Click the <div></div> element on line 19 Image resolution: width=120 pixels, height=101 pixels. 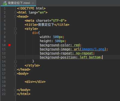tap(35, 82)
